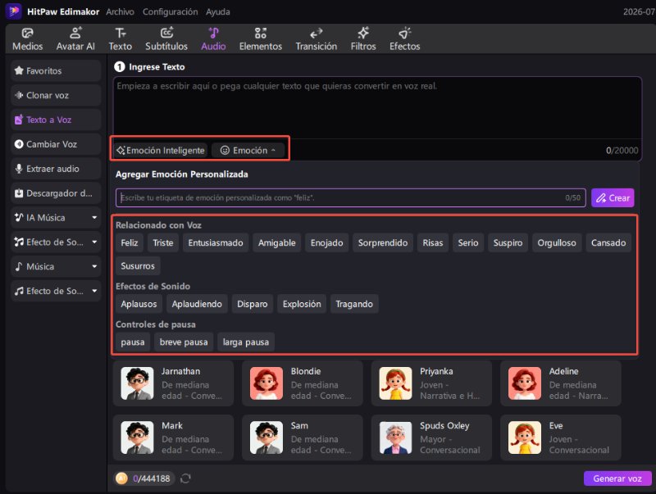The image size is (656, 494).
Task: Select Texto a Voz in sidebar
Action: point(56,120)
